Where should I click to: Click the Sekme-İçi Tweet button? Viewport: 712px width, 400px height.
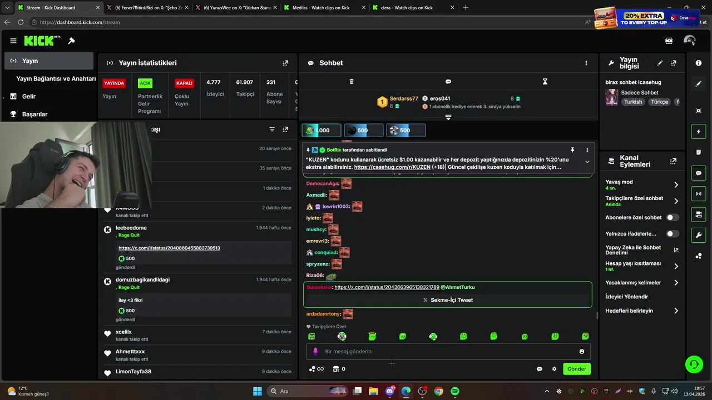(448, 300)
